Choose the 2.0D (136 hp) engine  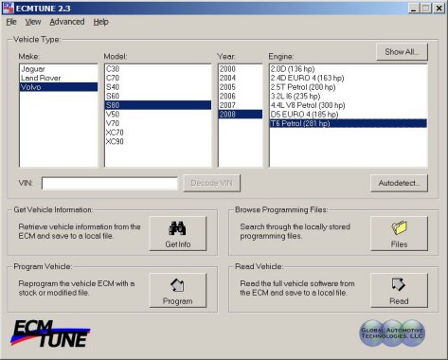click(349, 69)
